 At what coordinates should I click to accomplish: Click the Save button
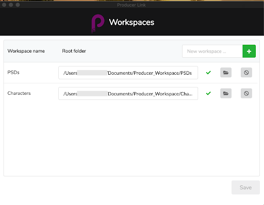pyautogui.click(x=245, y=187)
